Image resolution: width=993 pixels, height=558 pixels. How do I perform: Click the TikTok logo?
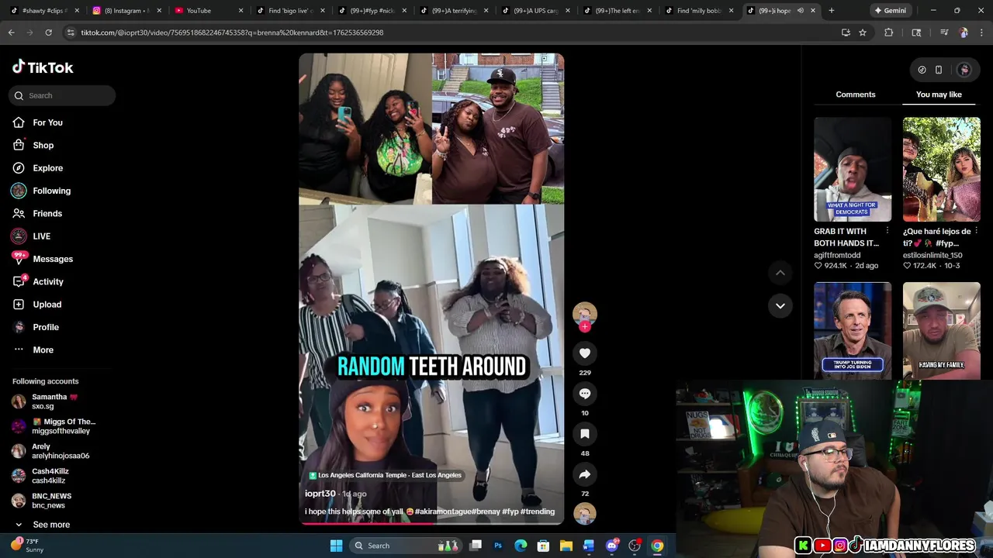coord(43,67)
